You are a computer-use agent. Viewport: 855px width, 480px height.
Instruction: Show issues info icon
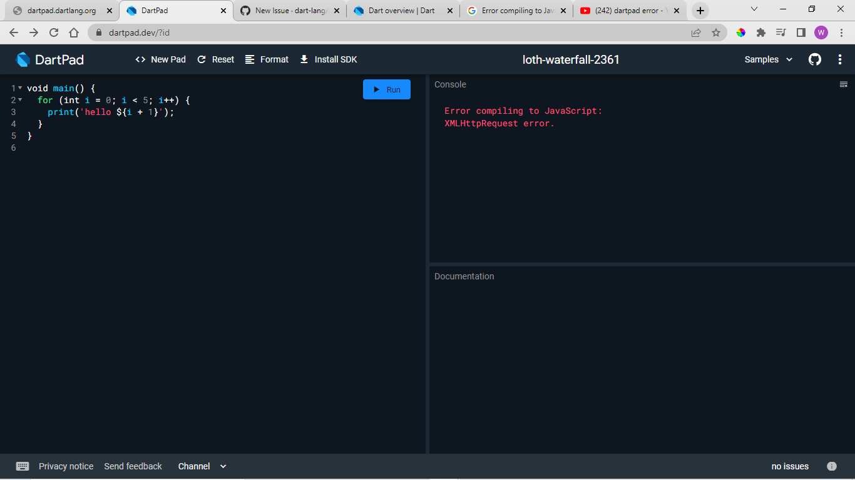click(x=832, y=466)
